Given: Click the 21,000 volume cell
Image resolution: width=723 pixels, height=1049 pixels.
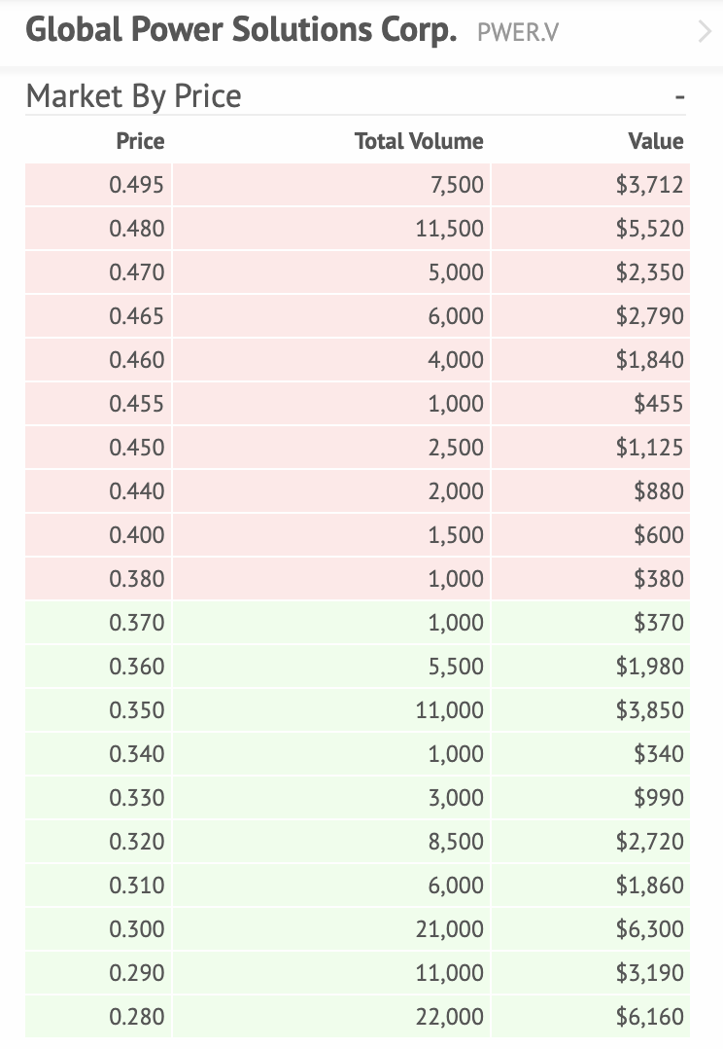Looking at the screenshot, I should click(x=449, y=929).
